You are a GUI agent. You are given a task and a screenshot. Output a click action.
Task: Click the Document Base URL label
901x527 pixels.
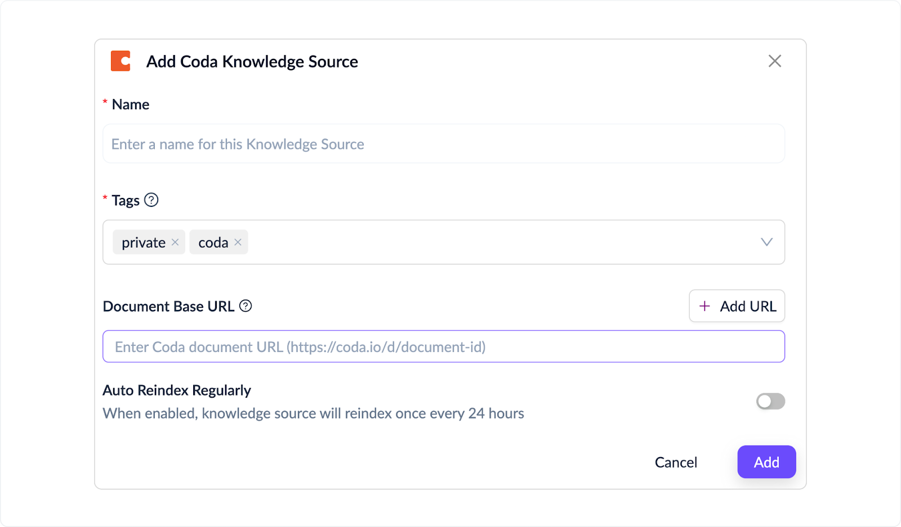click(168, 307)
